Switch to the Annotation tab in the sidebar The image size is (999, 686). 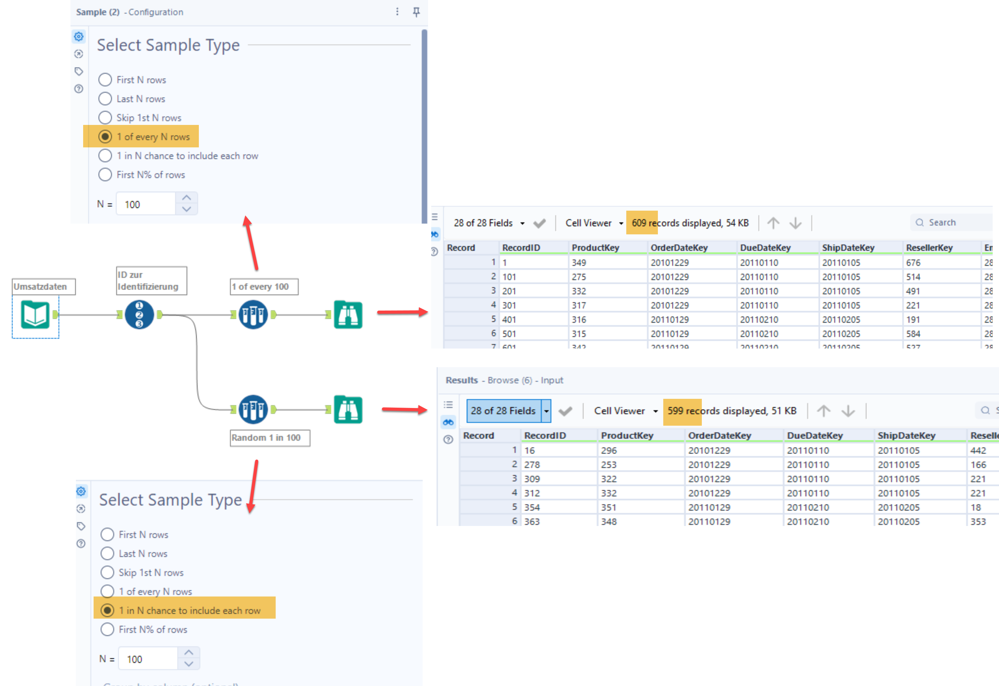79,71
